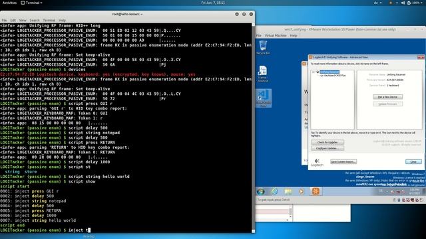The image size is (426, 239).
Task: Open File menu in VMware Player
Action: pos(259,35)
